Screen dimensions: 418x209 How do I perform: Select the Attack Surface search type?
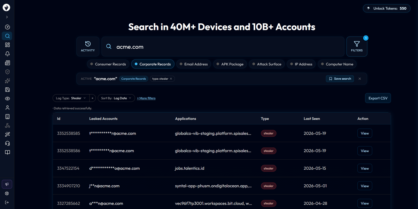point(266,64)
